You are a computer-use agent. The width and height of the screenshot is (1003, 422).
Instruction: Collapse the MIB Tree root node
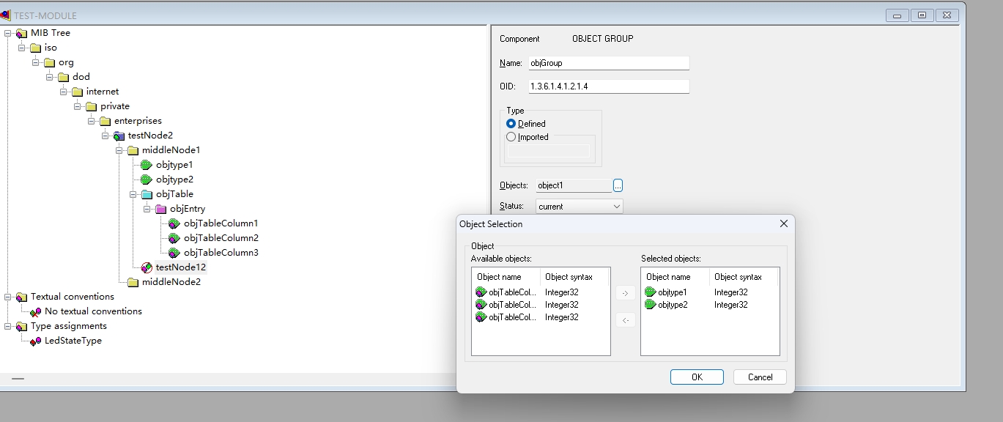(8, 33)
